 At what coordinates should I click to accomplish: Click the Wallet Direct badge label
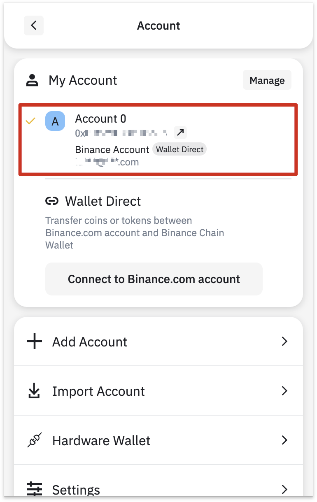tap(180, 149)
